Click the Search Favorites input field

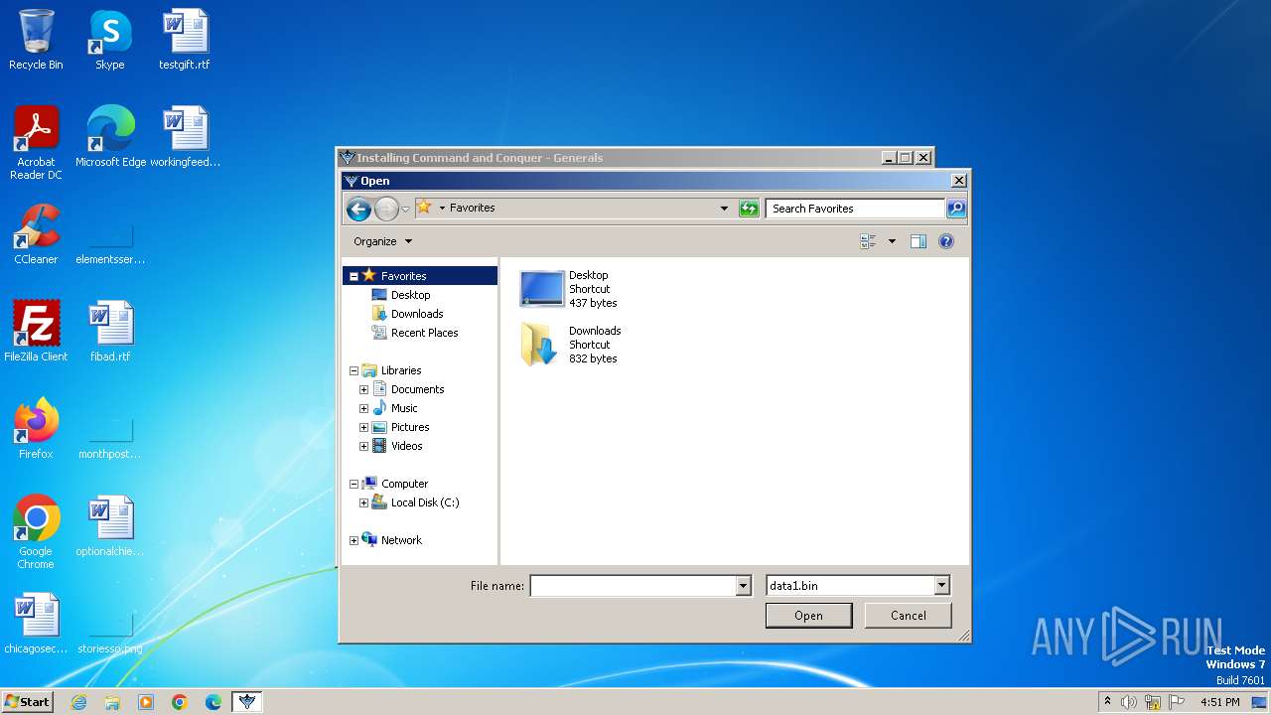pos(856,209)
